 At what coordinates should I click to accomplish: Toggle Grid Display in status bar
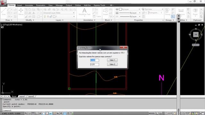33,113
